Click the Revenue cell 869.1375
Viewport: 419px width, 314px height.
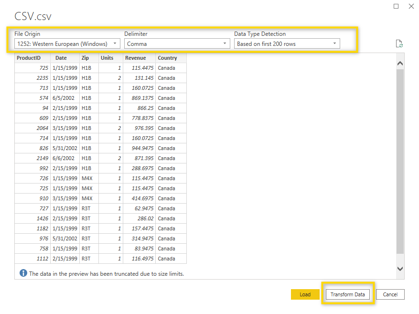(139, 98)
